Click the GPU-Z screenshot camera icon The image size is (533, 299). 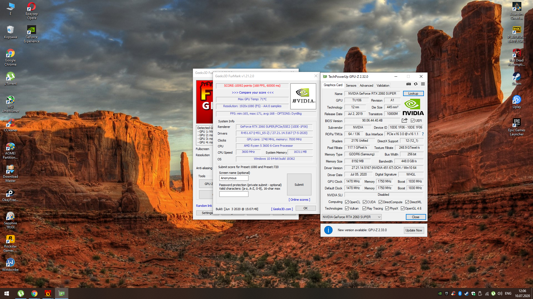click(x=408, y=84)
